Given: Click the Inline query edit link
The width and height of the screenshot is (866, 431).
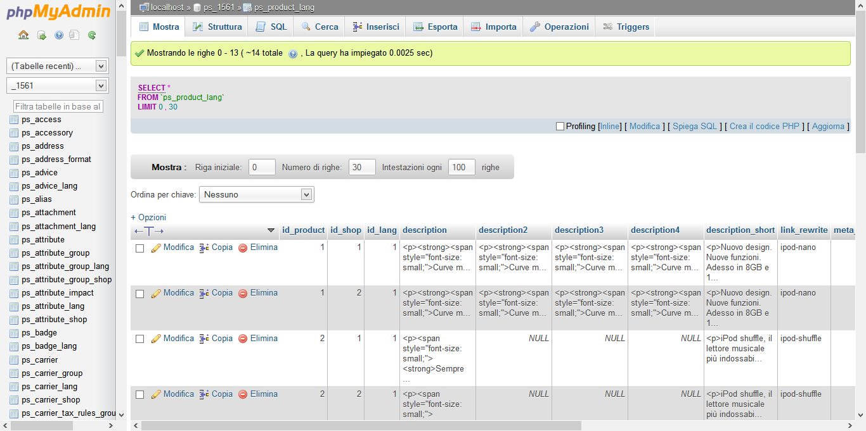Looking at the screenshot, I should coord(610,127).
